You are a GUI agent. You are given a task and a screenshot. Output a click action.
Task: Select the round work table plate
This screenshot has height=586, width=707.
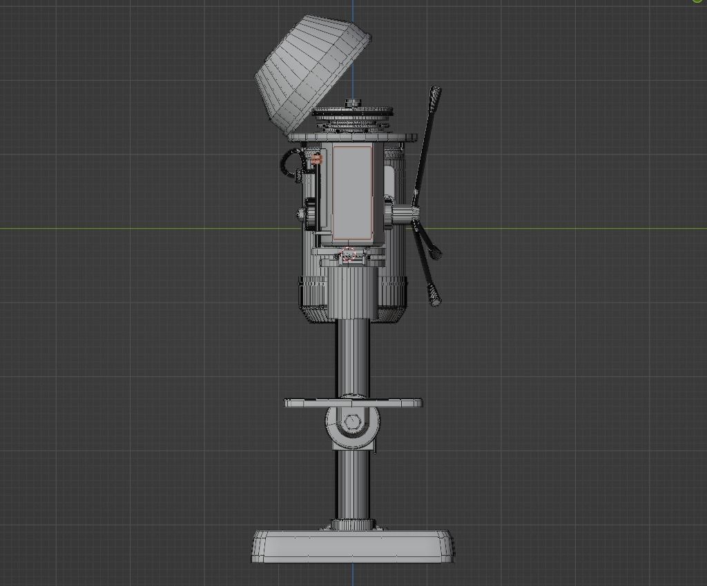[353, 403]
